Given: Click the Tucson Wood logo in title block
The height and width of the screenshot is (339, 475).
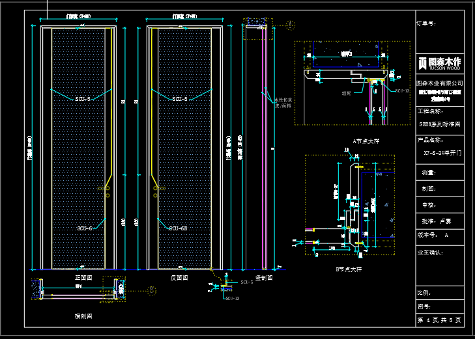Looking at the screenshot, I should [440, 63].
